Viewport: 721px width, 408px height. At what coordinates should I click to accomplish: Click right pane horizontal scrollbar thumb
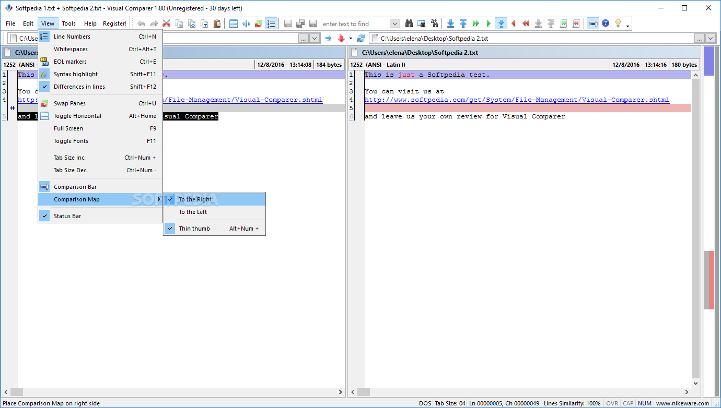tap(364, 392)
